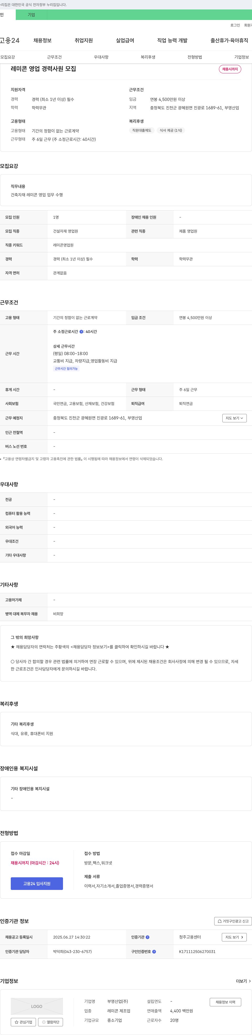Select company name 부영산업(주)
252x1035 pixels.
point(118,1001)
